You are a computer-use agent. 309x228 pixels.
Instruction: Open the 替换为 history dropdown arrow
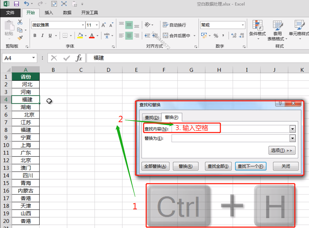point(293,139)
